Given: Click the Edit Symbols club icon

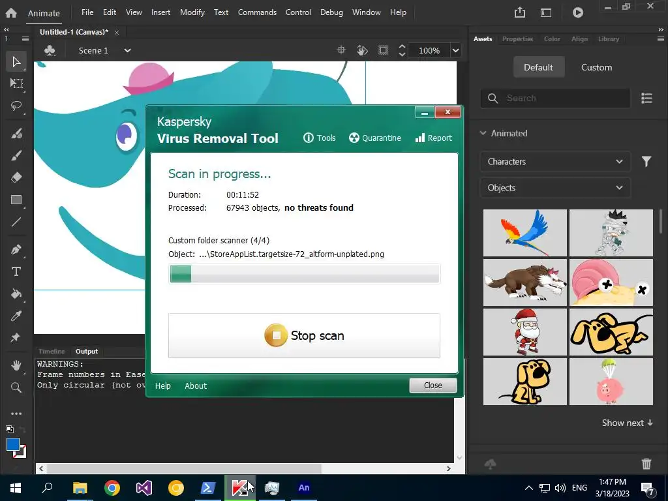Looking at the screenshot, I should 50,50.
